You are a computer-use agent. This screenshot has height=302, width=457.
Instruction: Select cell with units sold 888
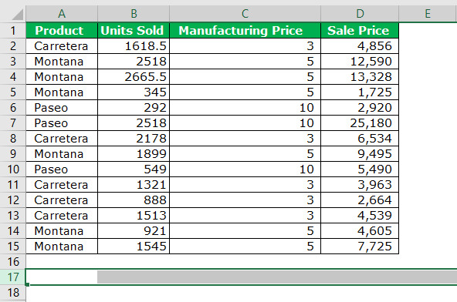click(x=134, y=200)
